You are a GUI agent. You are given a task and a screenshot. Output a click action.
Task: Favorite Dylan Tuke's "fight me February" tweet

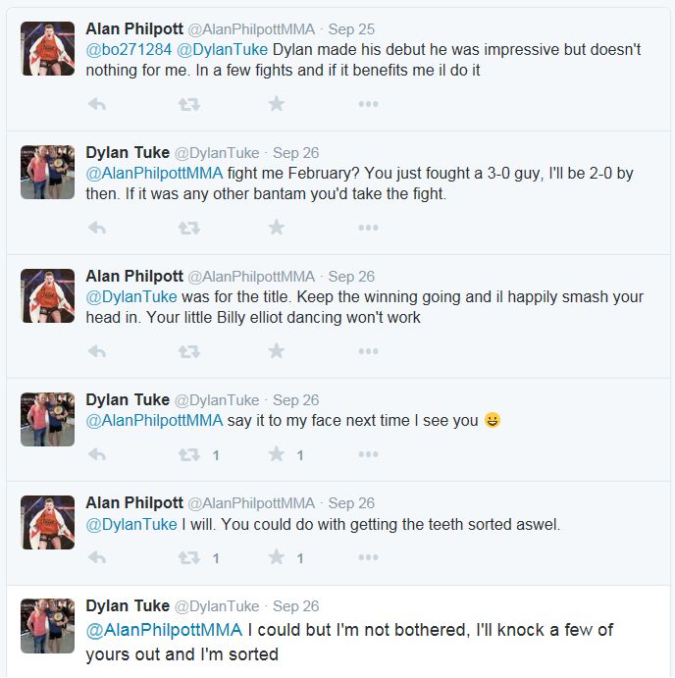tap(277, 228)
